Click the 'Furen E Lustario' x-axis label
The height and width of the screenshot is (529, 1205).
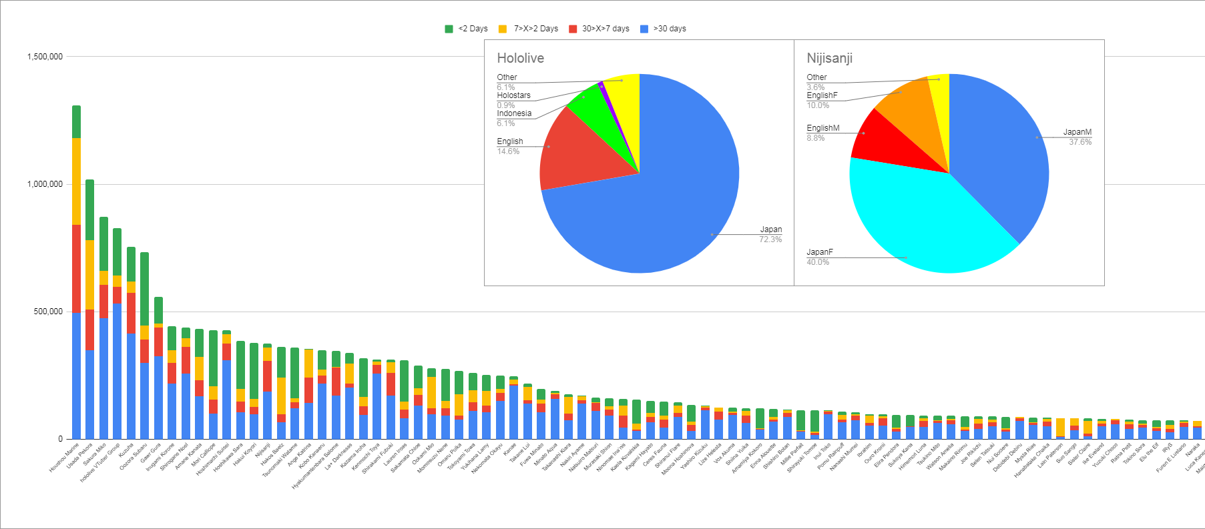[x=1172, y=458]
